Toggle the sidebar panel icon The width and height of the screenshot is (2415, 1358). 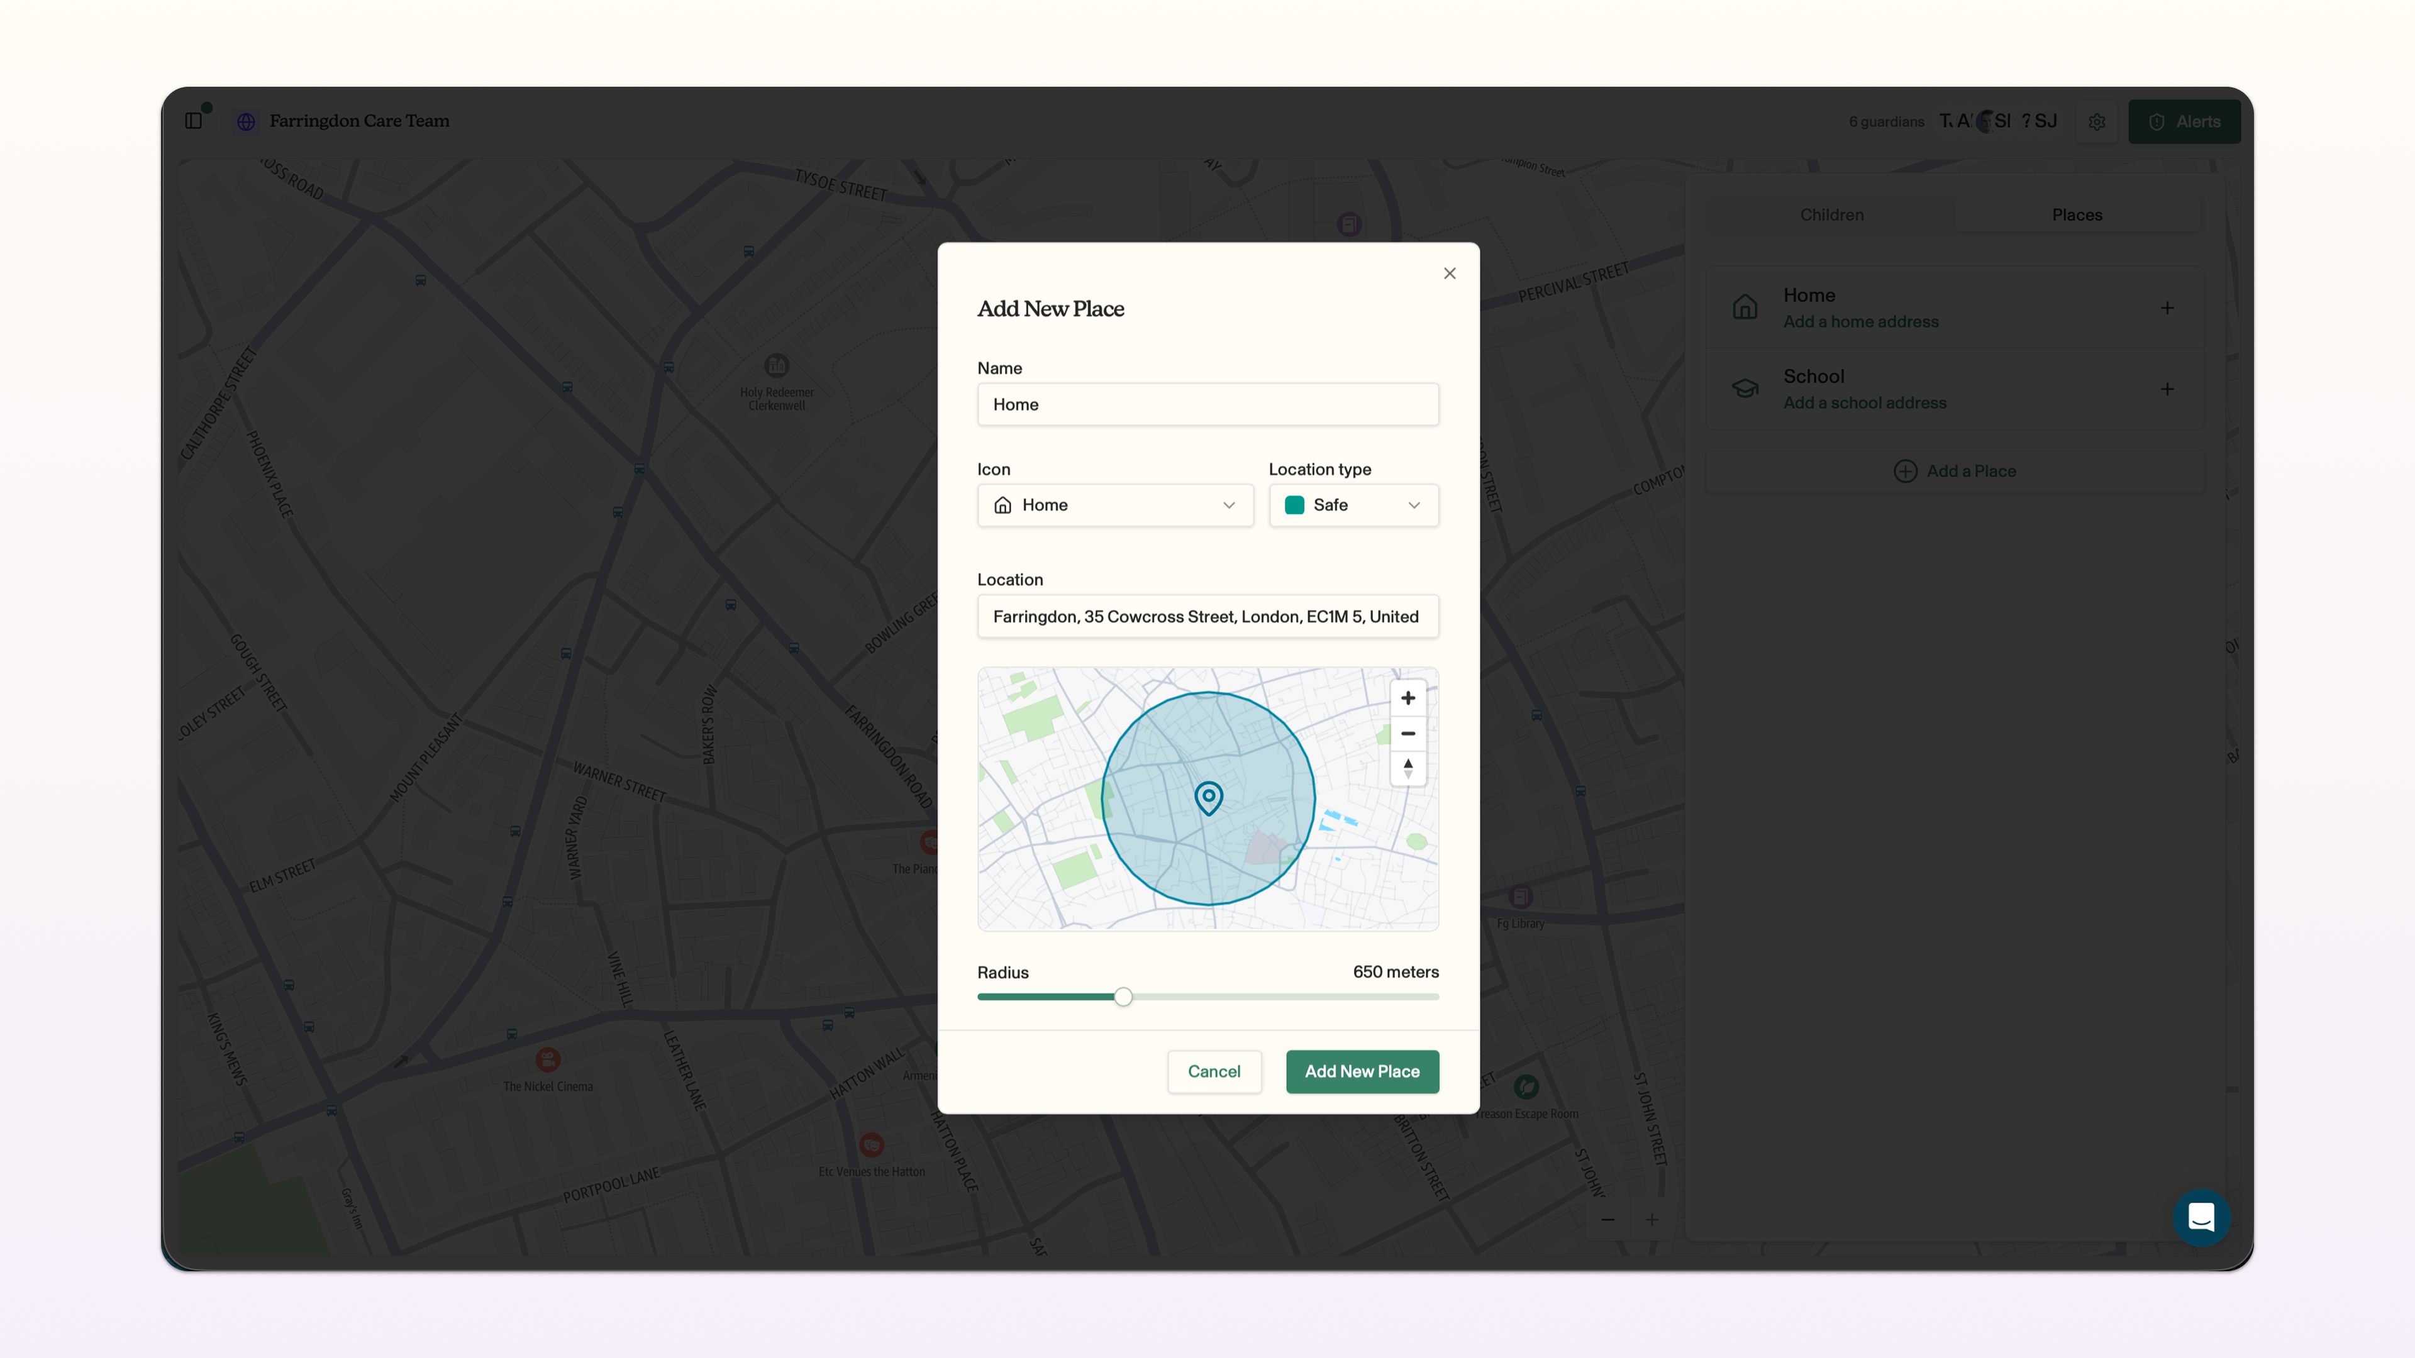click(x=193, y=121)
